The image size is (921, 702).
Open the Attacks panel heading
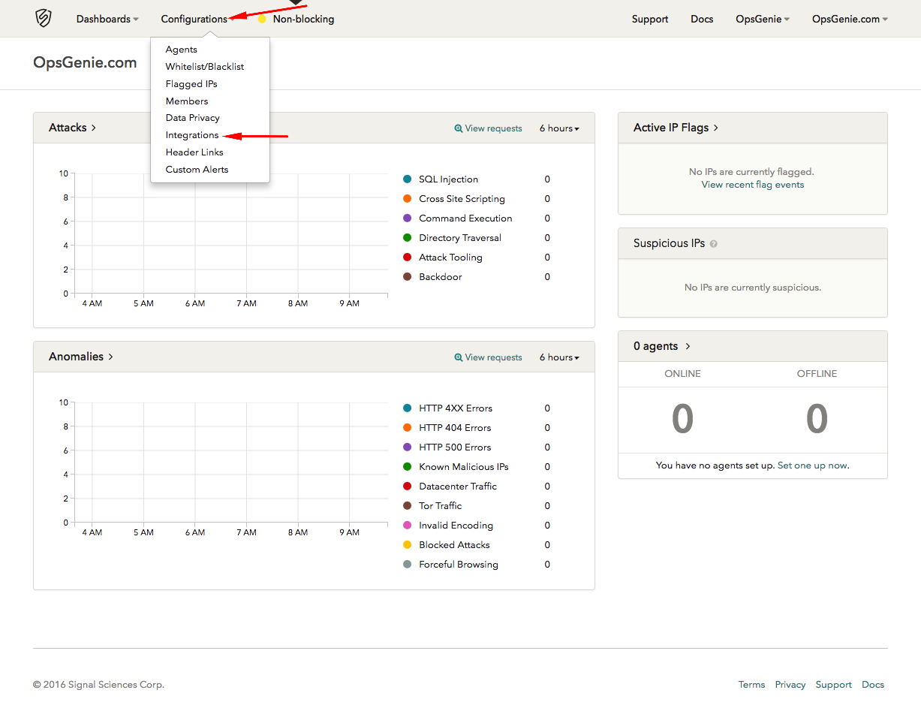click(73, 128)
